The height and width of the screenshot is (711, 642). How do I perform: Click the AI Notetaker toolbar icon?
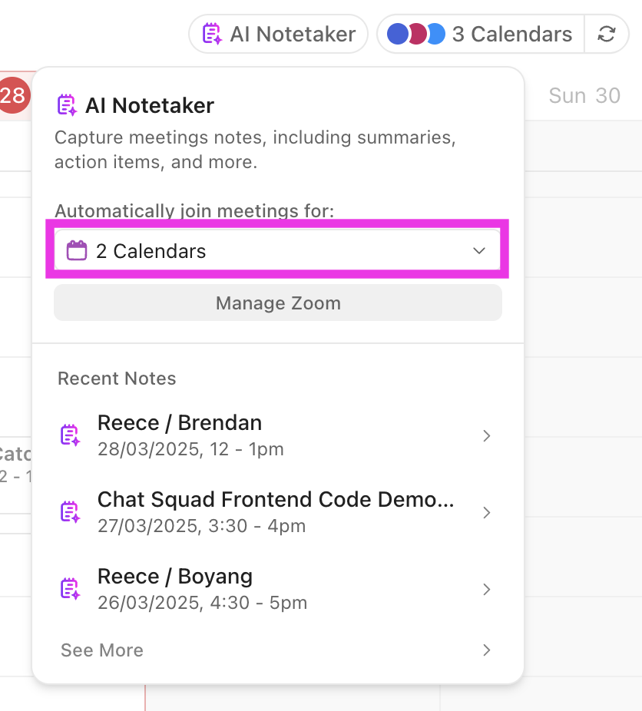(x=211, y=35)
